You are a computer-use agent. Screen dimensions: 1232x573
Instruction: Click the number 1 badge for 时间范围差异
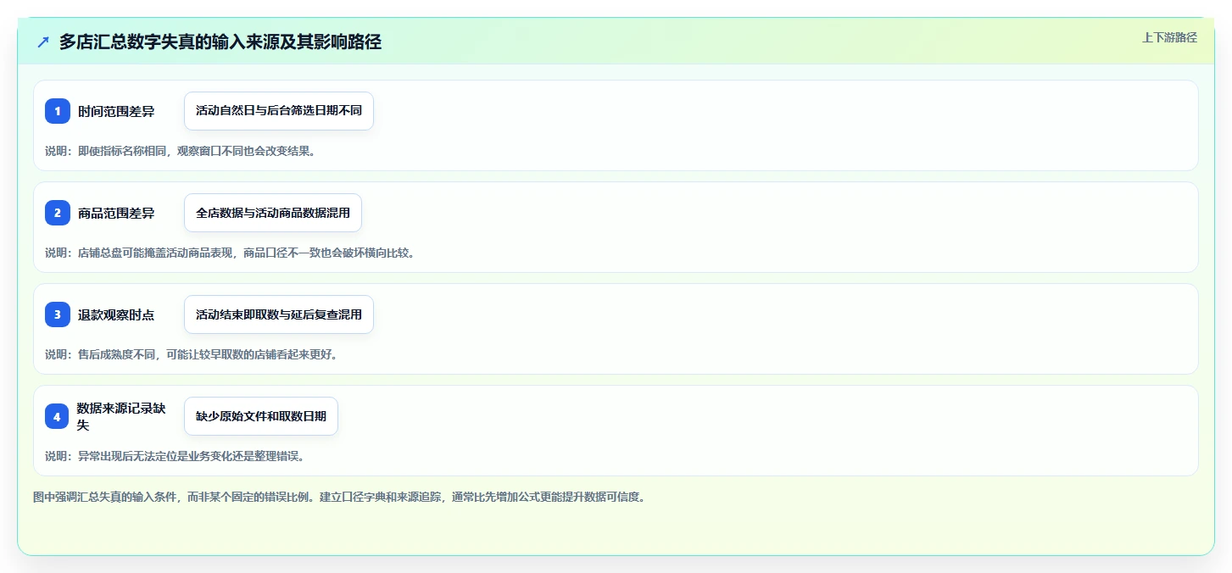[58, 111]
